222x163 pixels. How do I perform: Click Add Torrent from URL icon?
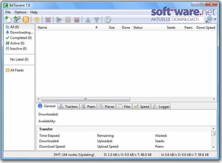pyautogui.click(x=17, y=20)
